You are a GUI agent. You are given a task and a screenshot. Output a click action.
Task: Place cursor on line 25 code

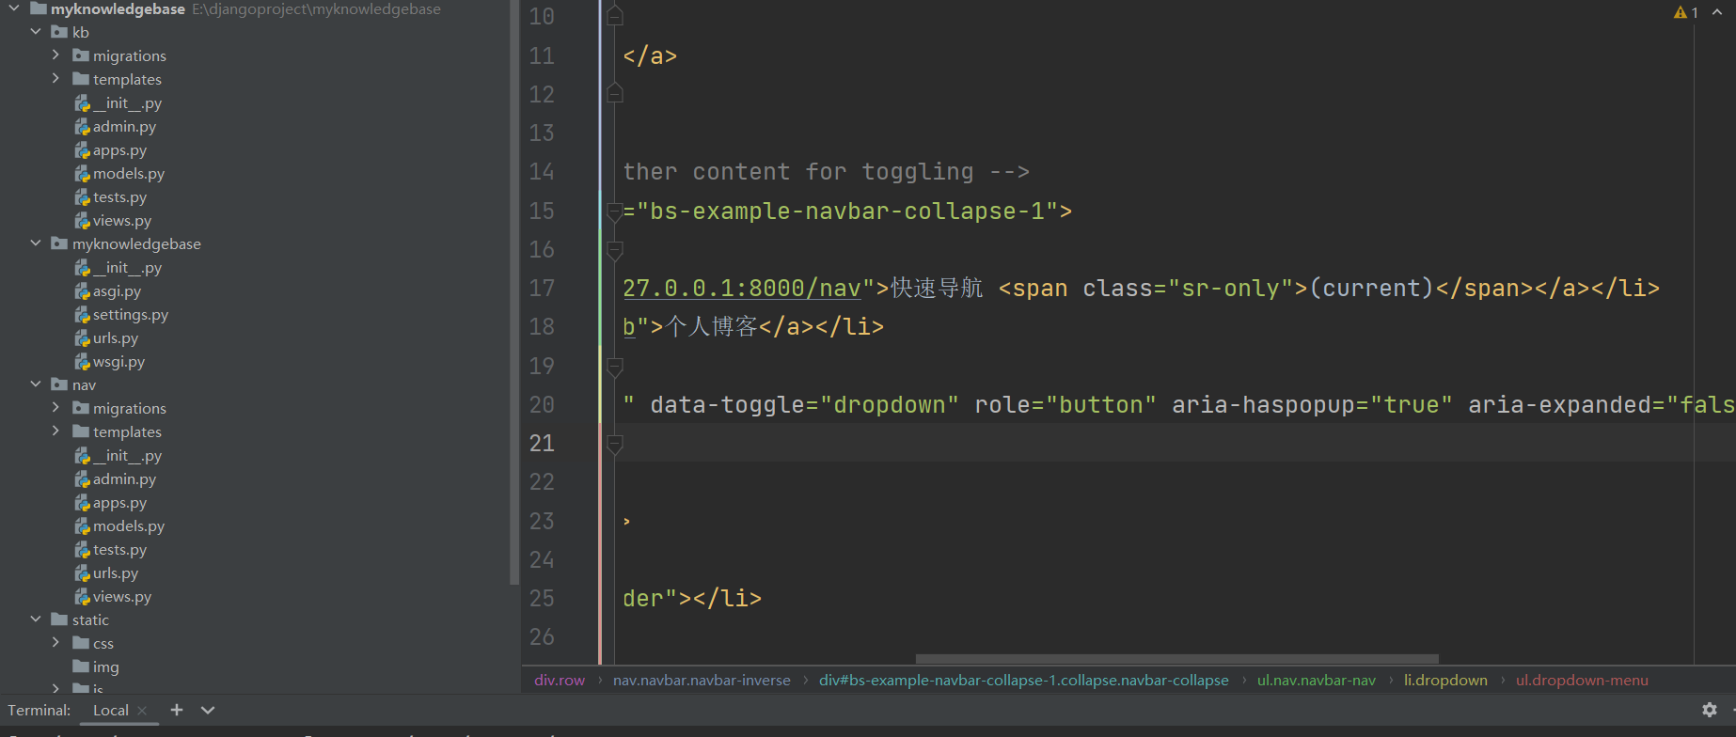click(x=692, y=598)
